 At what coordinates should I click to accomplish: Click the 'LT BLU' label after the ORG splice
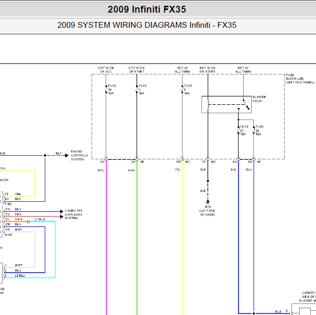[x=40, y=219]
